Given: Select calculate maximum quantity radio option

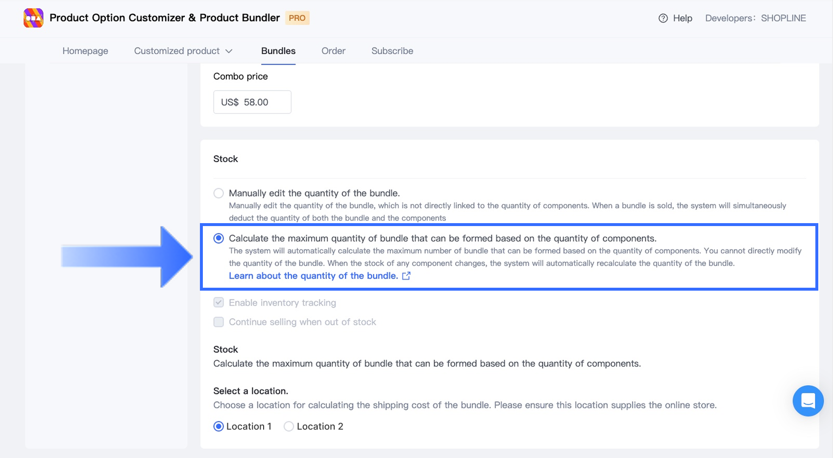Looking at the screenshot, I should click(219, 238).
